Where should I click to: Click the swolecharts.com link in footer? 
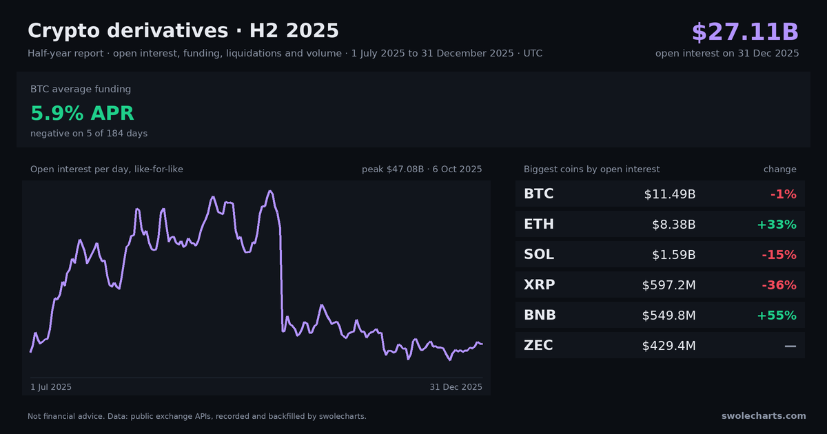click(x=764, y=416)
